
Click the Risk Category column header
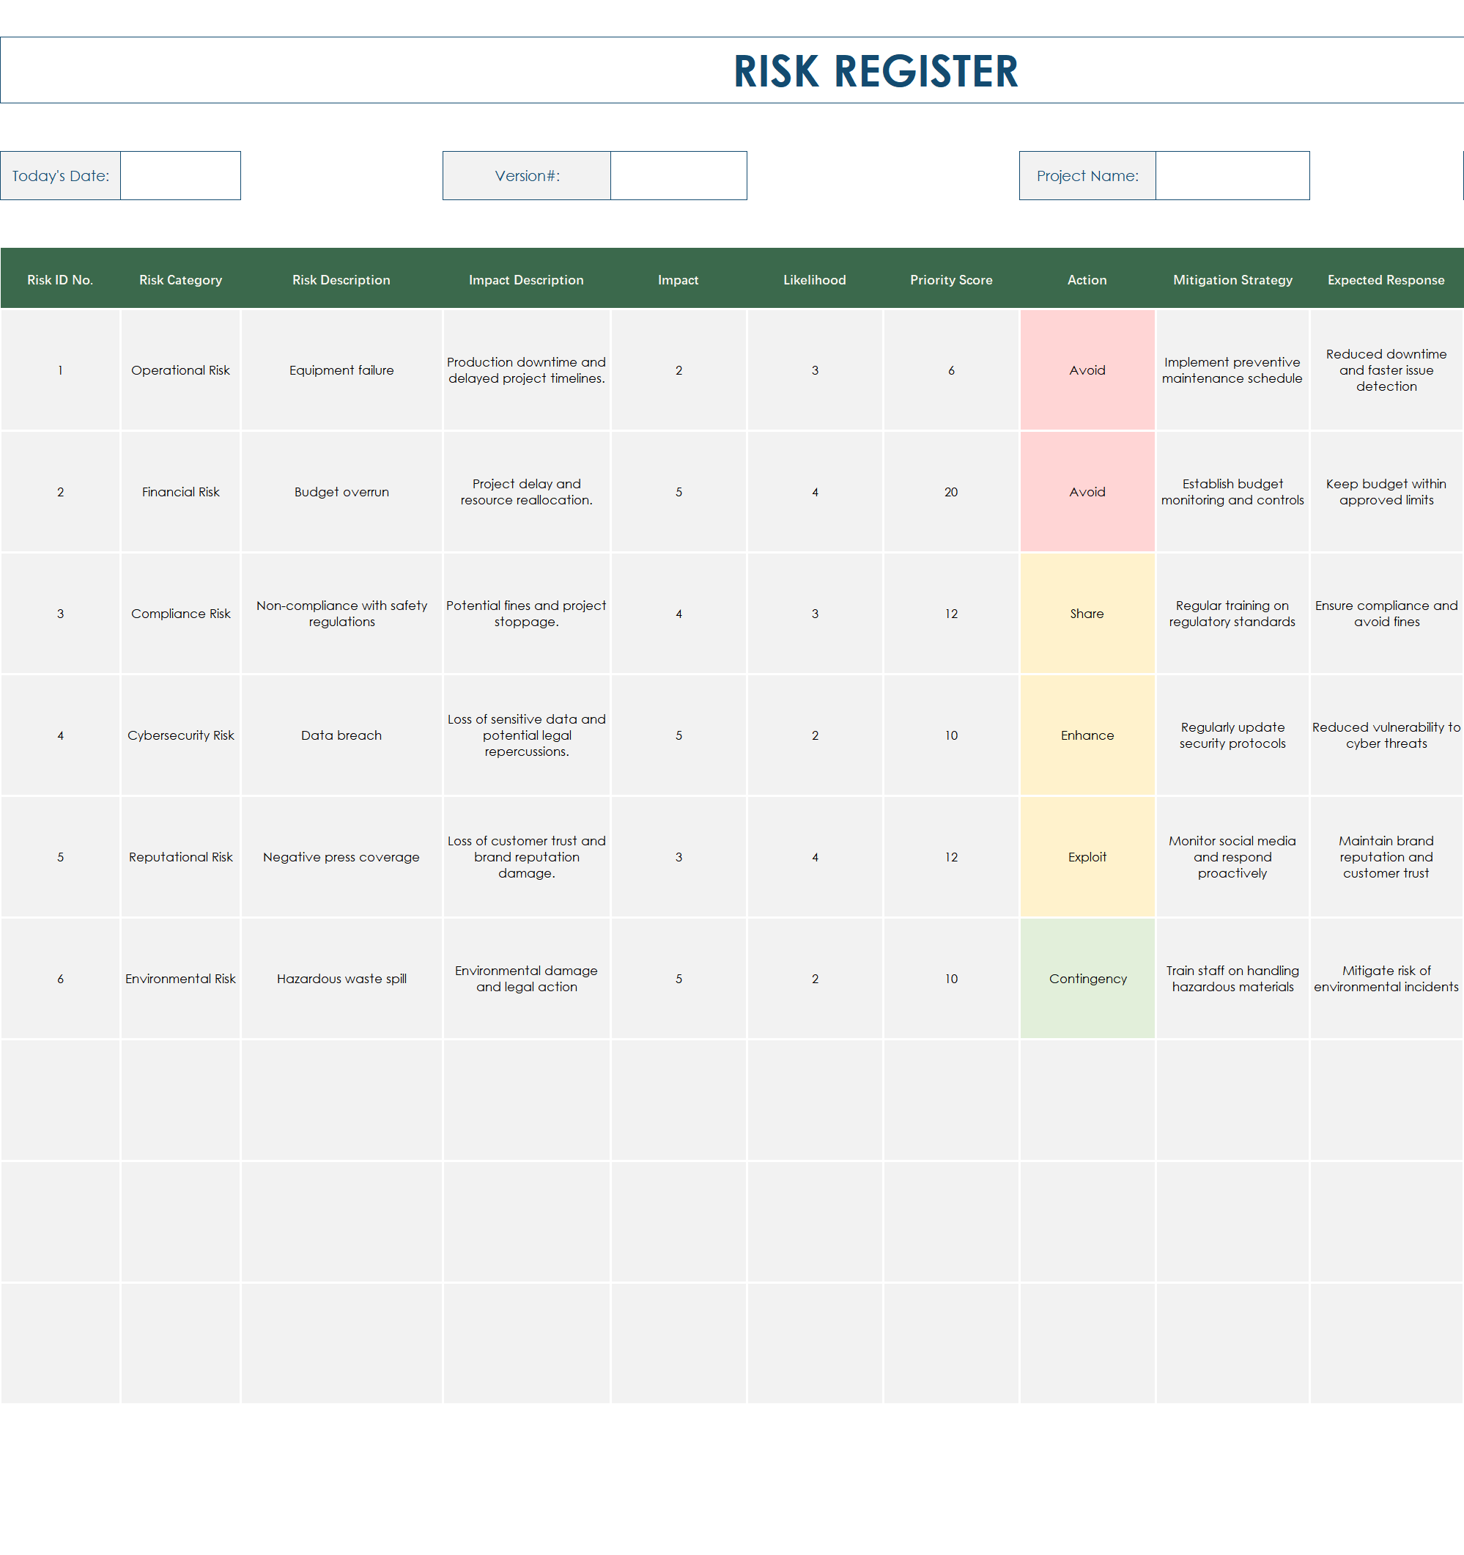tap(180, 279)
